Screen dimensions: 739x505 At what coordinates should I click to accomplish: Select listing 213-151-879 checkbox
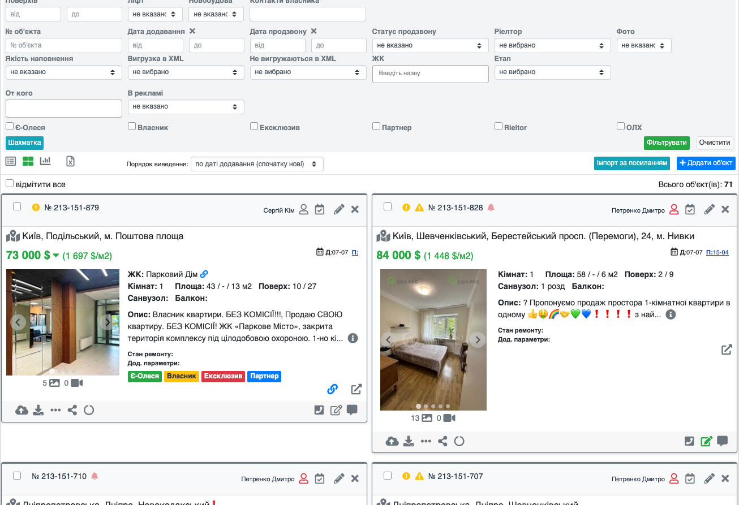point(17,206)
